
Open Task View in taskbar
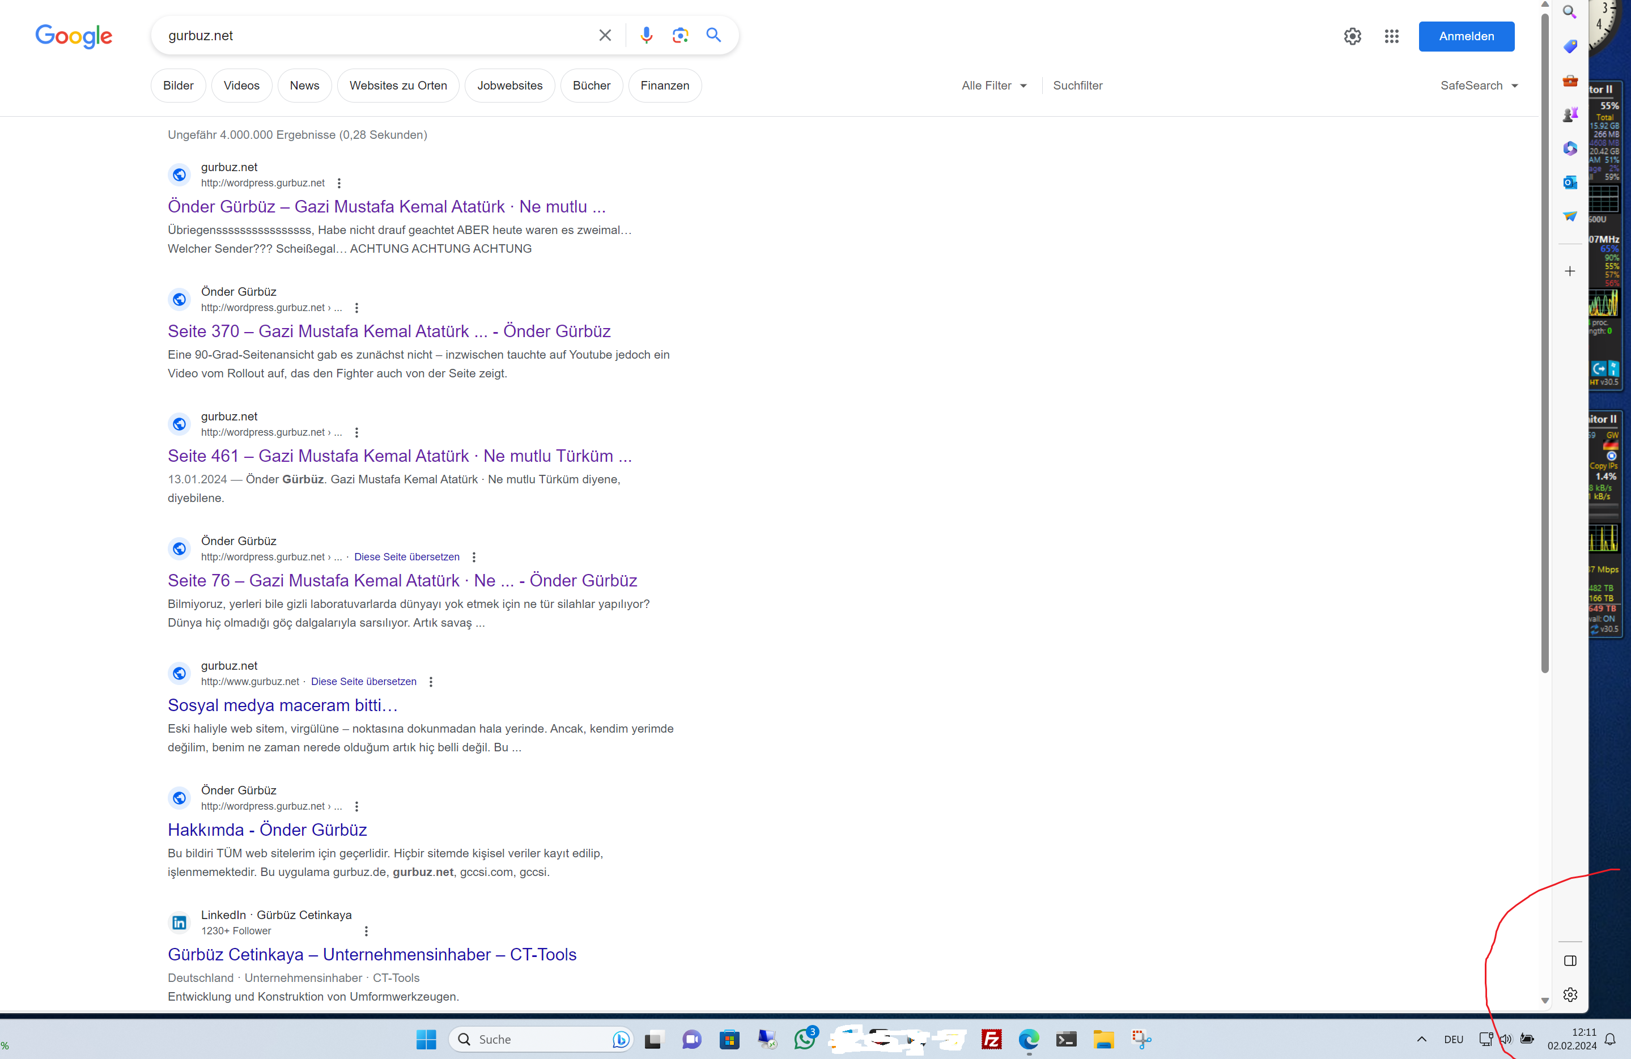654,1040
